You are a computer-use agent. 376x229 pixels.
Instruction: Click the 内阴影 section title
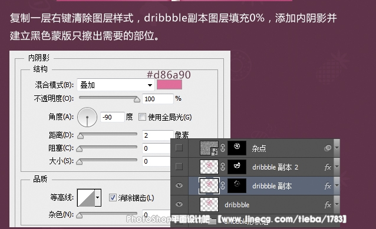point(39,58)
